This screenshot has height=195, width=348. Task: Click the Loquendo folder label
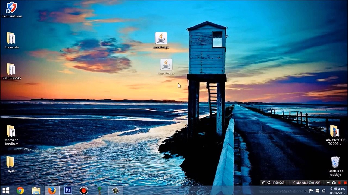tap(12, 47)
